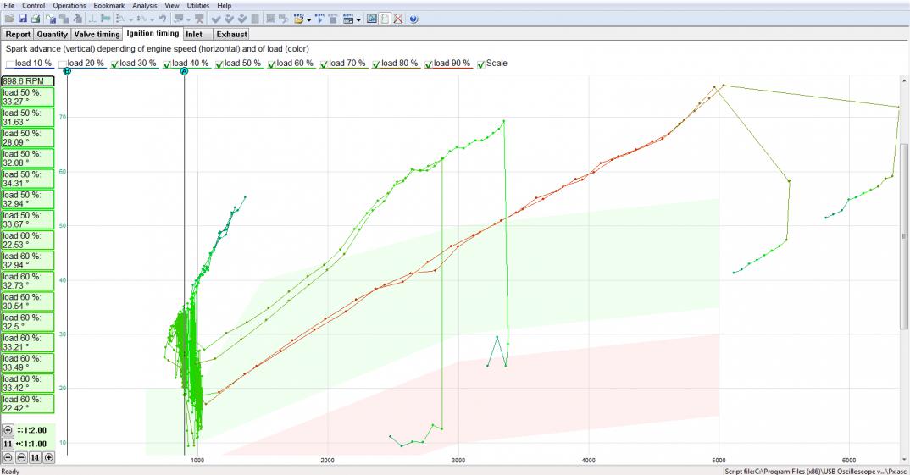Viewport: 910px width, 475px height.
Task: Toggle the Scale checkbox
Action: pos(481,64)
